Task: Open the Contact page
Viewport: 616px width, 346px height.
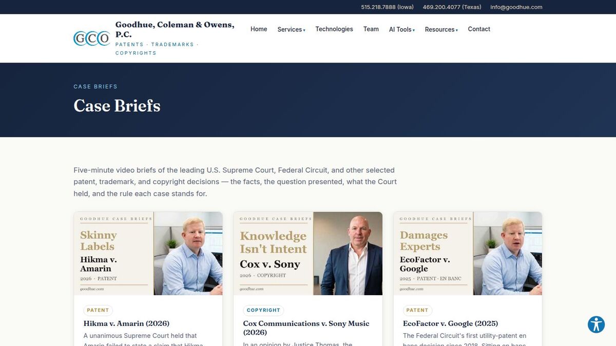Action: (479, 29)
